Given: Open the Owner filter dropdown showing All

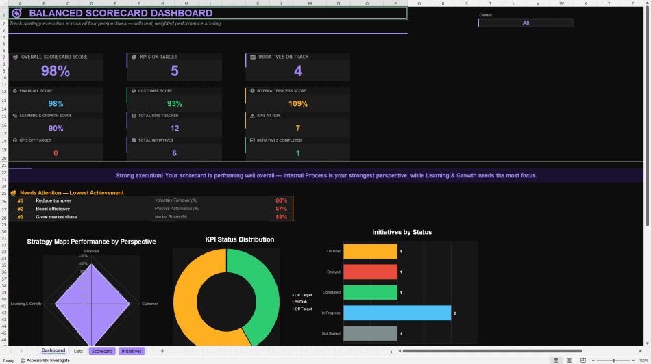Looking at the screenshot, I should click(x=526, y=23).
